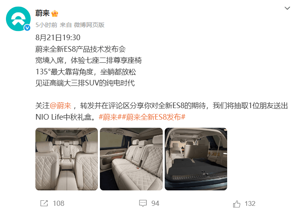The image size is (296, 211).
Task: Expand the post options chevron menu
Action: [x=287, y=8]
